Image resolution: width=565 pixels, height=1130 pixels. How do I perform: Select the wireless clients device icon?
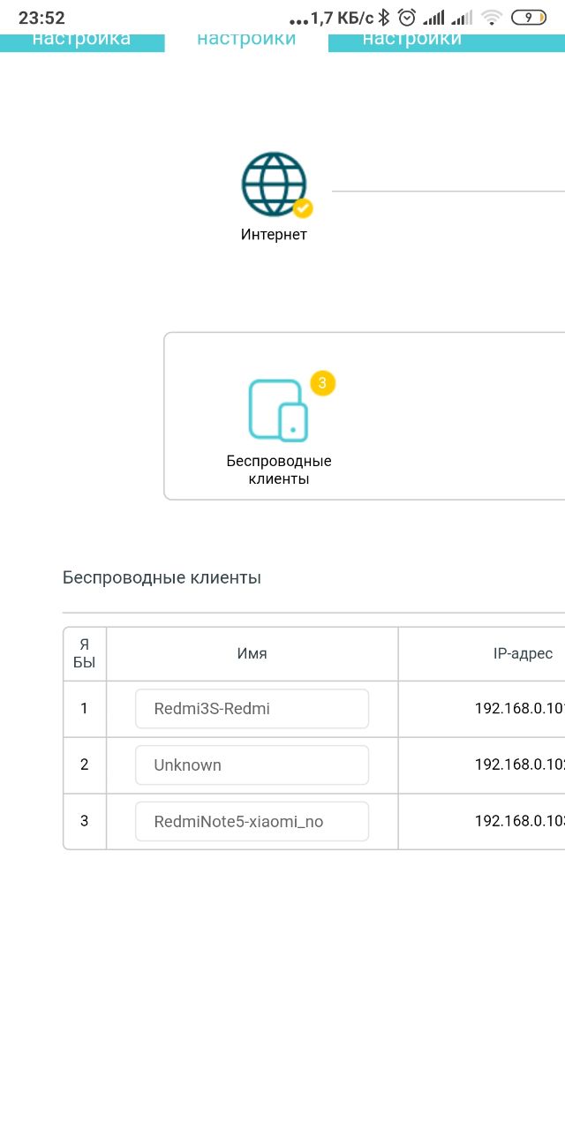[278, 410]
